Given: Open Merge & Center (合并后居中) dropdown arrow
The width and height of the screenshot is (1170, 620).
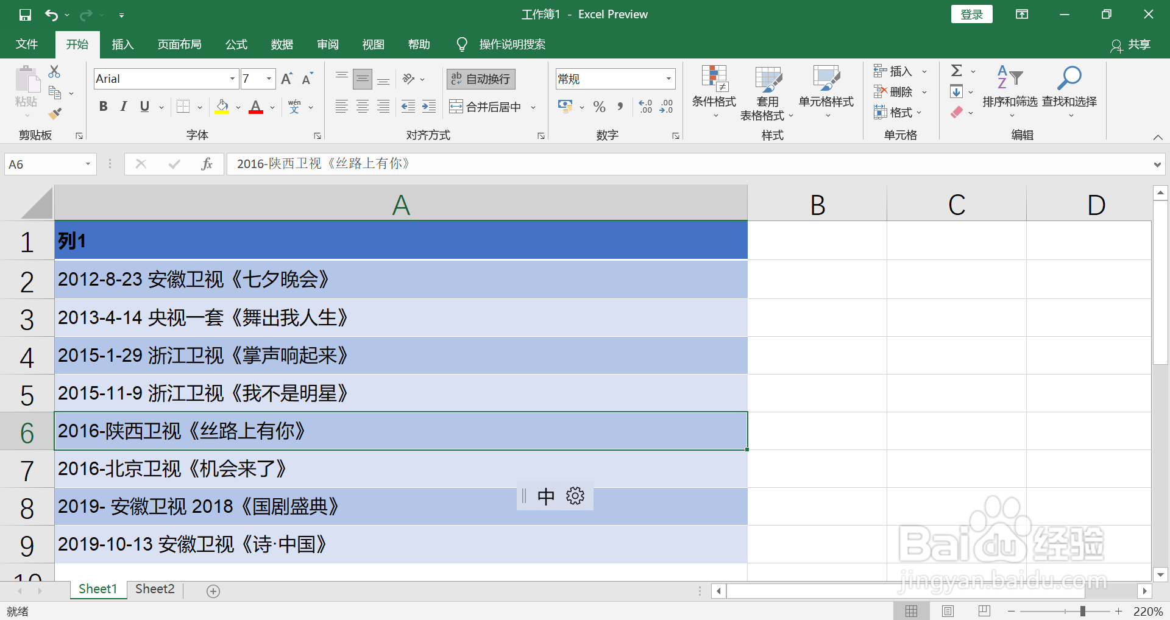Looking at the screenshot, I should coord(533,107).
